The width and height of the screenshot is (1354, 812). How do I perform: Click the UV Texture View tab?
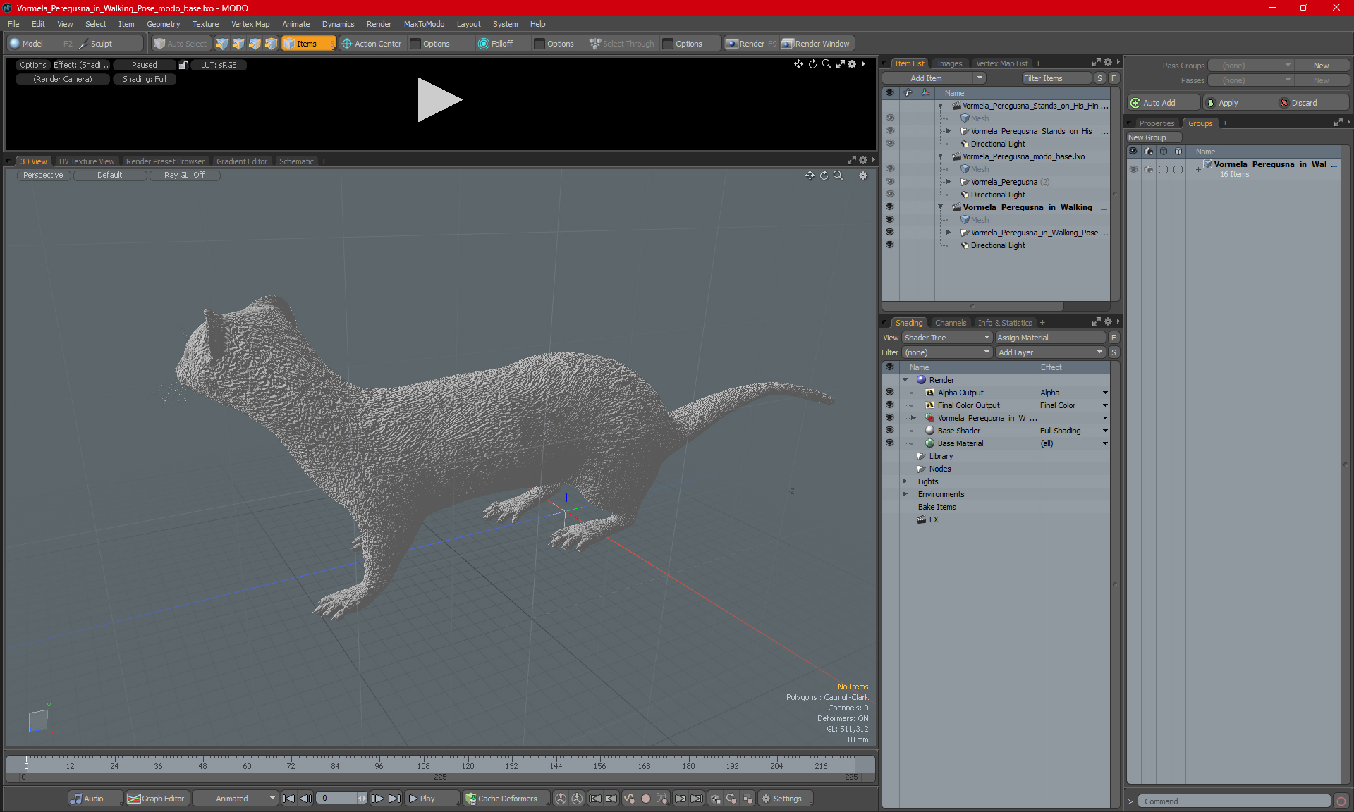(86, 161)
